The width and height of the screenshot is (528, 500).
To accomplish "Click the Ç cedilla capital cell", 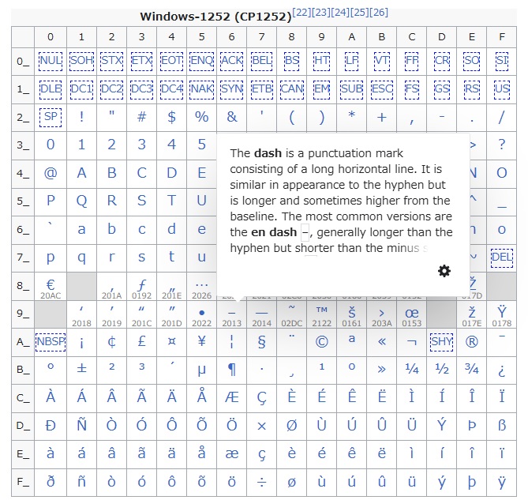I will click(262, 398).
